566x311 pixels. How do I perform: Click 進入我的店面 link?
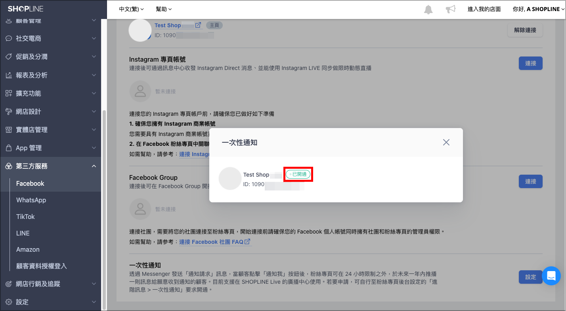coord(484,9)
